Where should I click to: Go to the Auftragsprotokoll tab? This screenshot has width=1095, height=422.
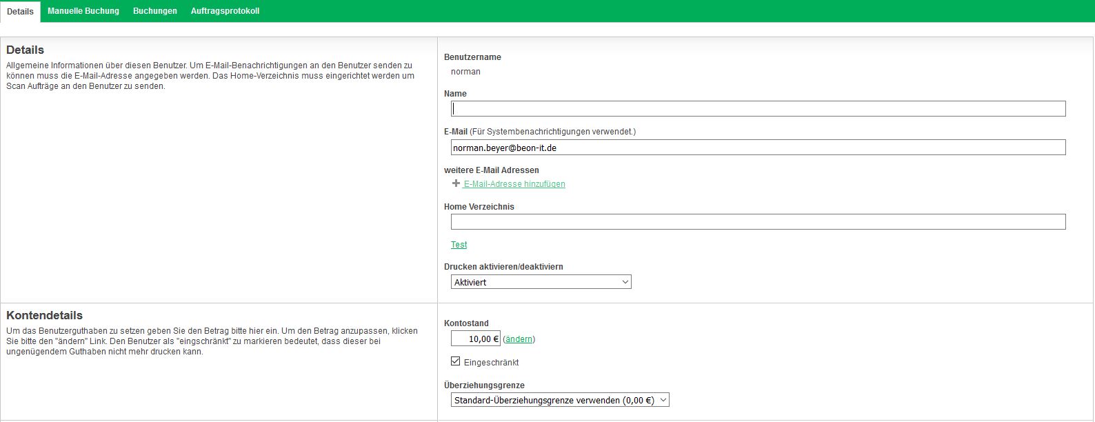[x=225, y=11]
